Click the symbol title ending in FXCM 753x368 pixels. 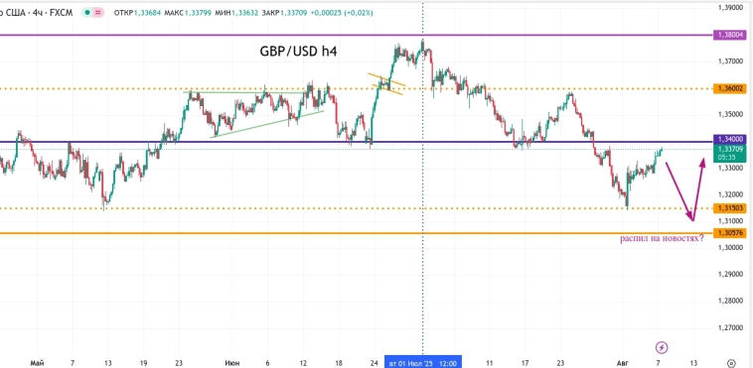pos(37,13)
